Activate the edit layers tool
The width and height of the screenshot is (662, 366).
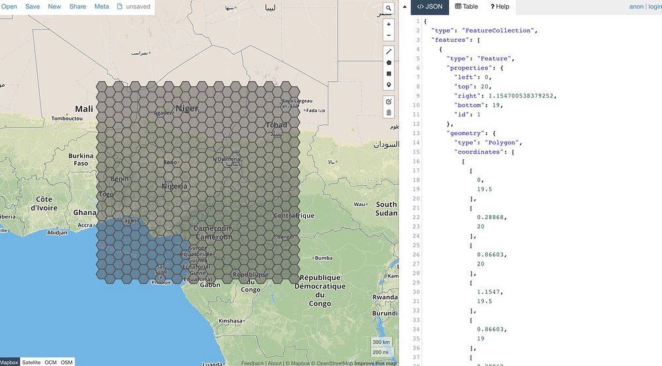(389, 102)
